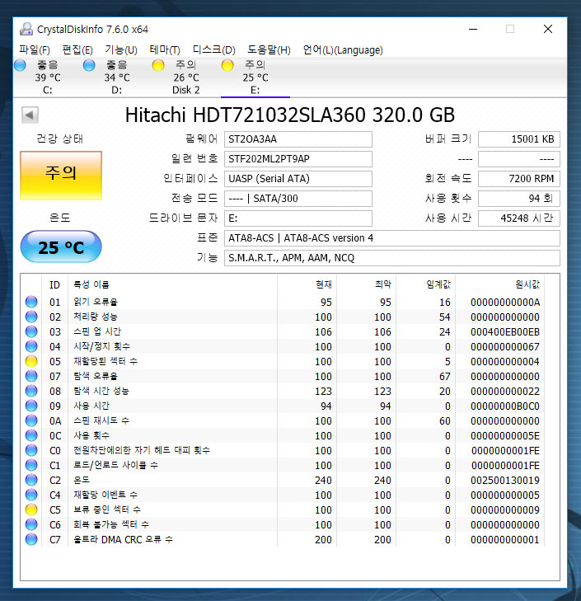The image size is (581, 601).
Task: Click the rotation speed field 7200 RPM
Action: [x=519, y=179]
